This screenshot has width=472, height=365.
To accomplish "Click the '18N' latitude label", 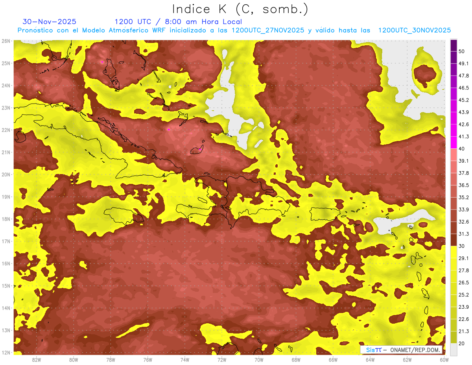I will pos(6,219).
